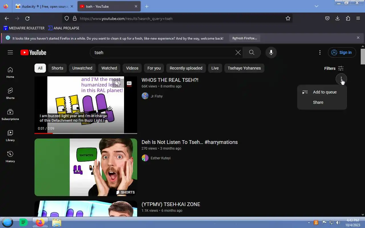Viewport: 365px width, 228px height.
Task: Show the tracking protection shield info
Action: click(x=67, y=19)
